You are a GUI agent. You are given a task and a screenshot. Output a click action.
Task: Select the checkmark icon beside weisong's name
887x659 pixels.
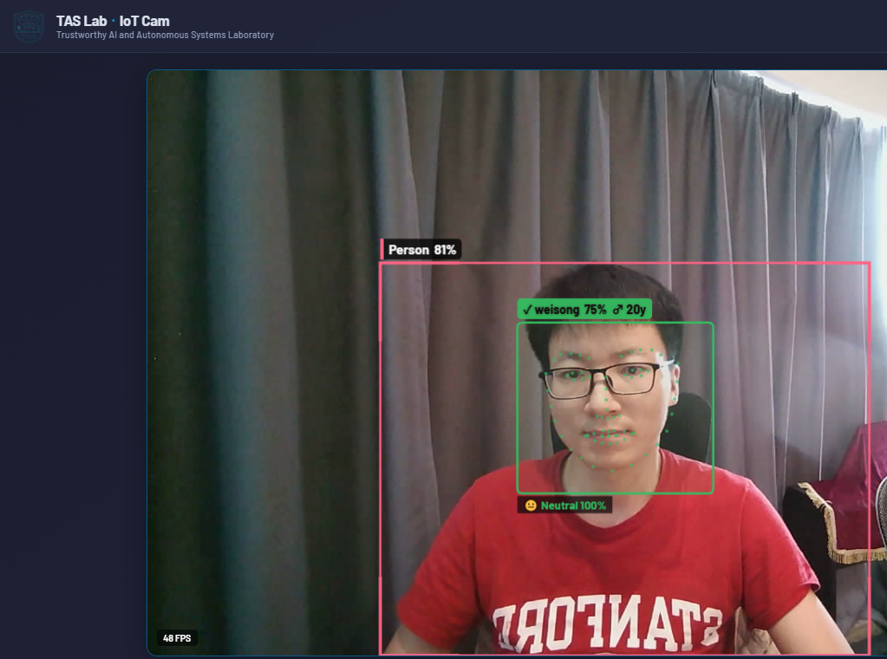click(x=527, y=309)
